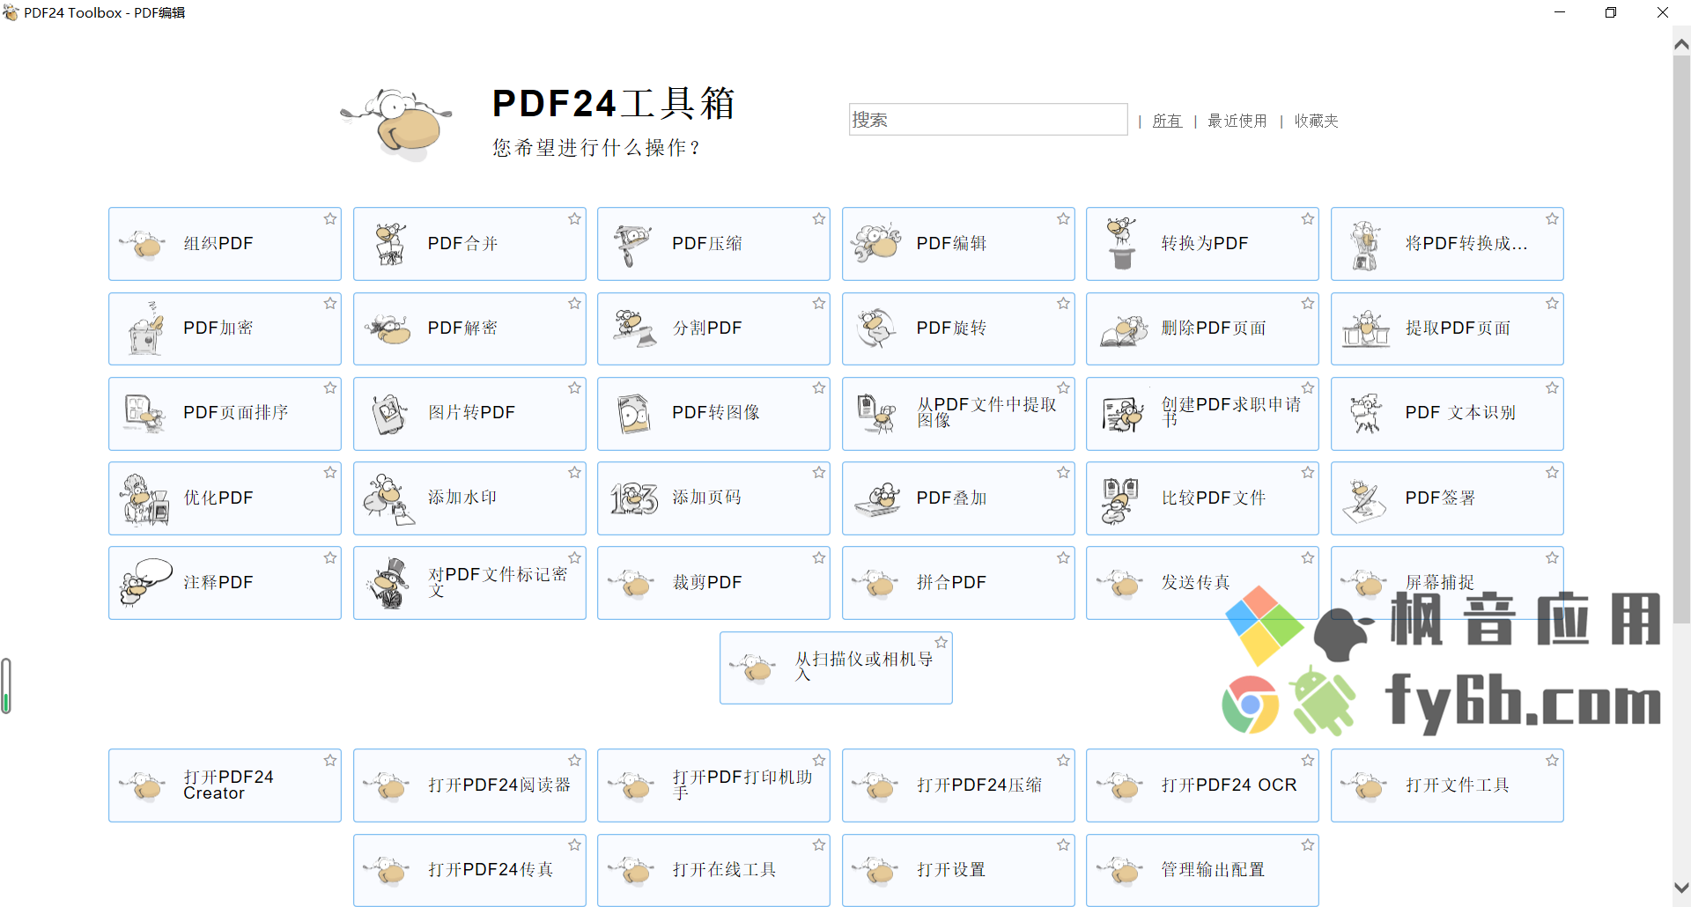This screenshot has width=1691, height=907.
Task: Favorite the 组织PDF tile with its star
Action: [330, 218]
